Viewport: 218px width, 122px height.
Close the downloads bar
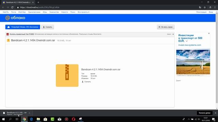coord(216,113)
